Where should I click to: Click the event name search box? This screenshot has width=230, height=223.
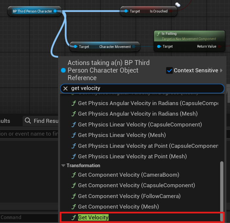pos(29,134)
